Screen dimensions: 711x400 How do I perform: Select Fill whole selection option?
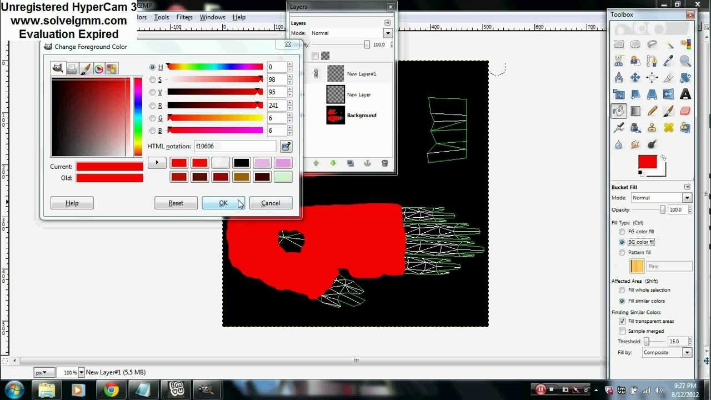(x=622, y=290)
